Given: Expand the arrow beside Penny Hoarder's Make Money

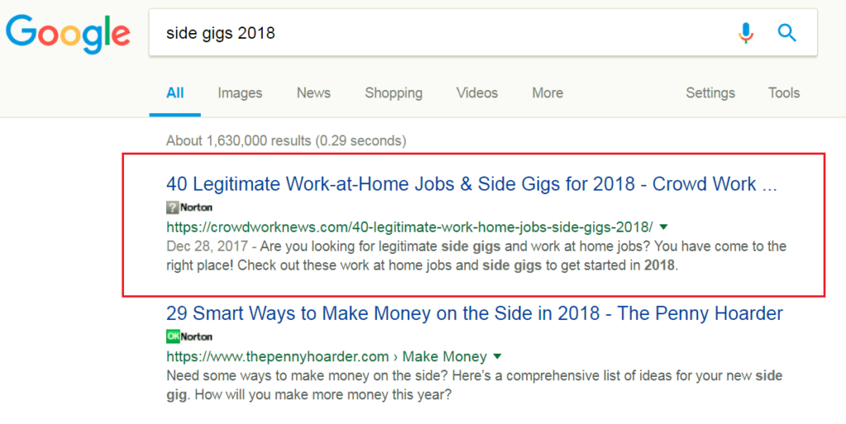Looking at the screenshot, I should (497, 357).
